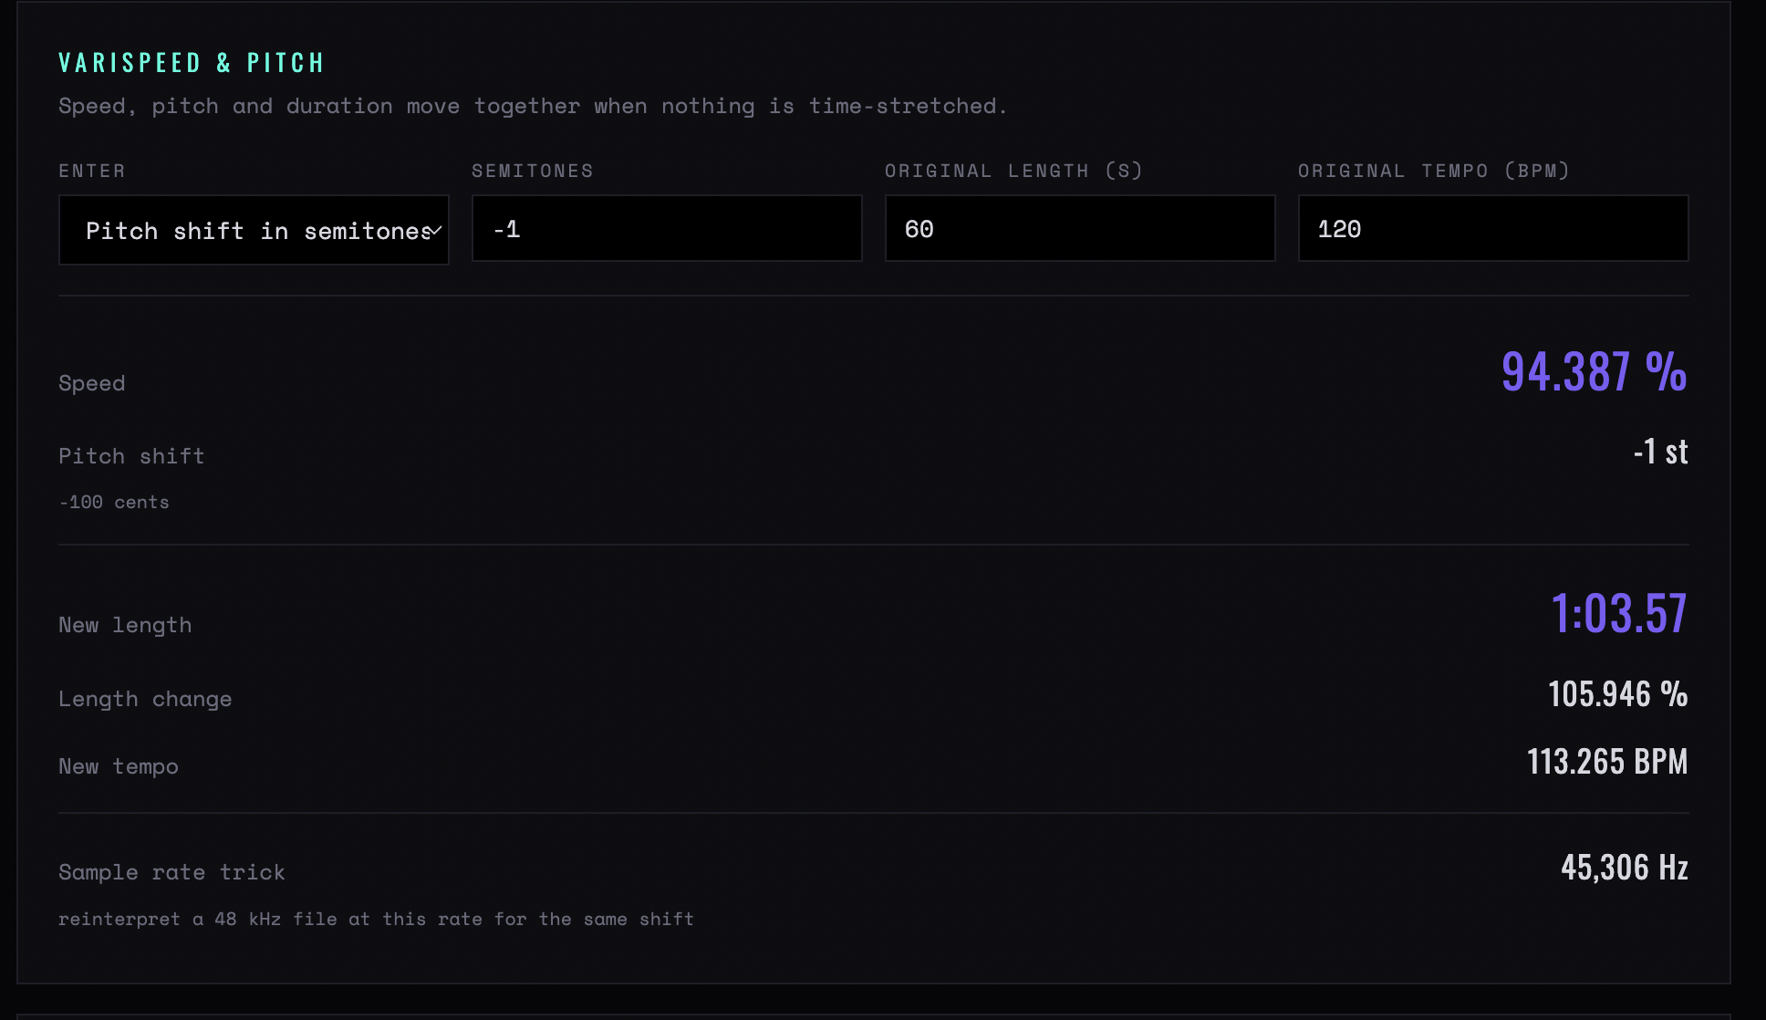Click the Speed row label
This screenshot has width=1766, height=1020.
click(x=92, y=383)
